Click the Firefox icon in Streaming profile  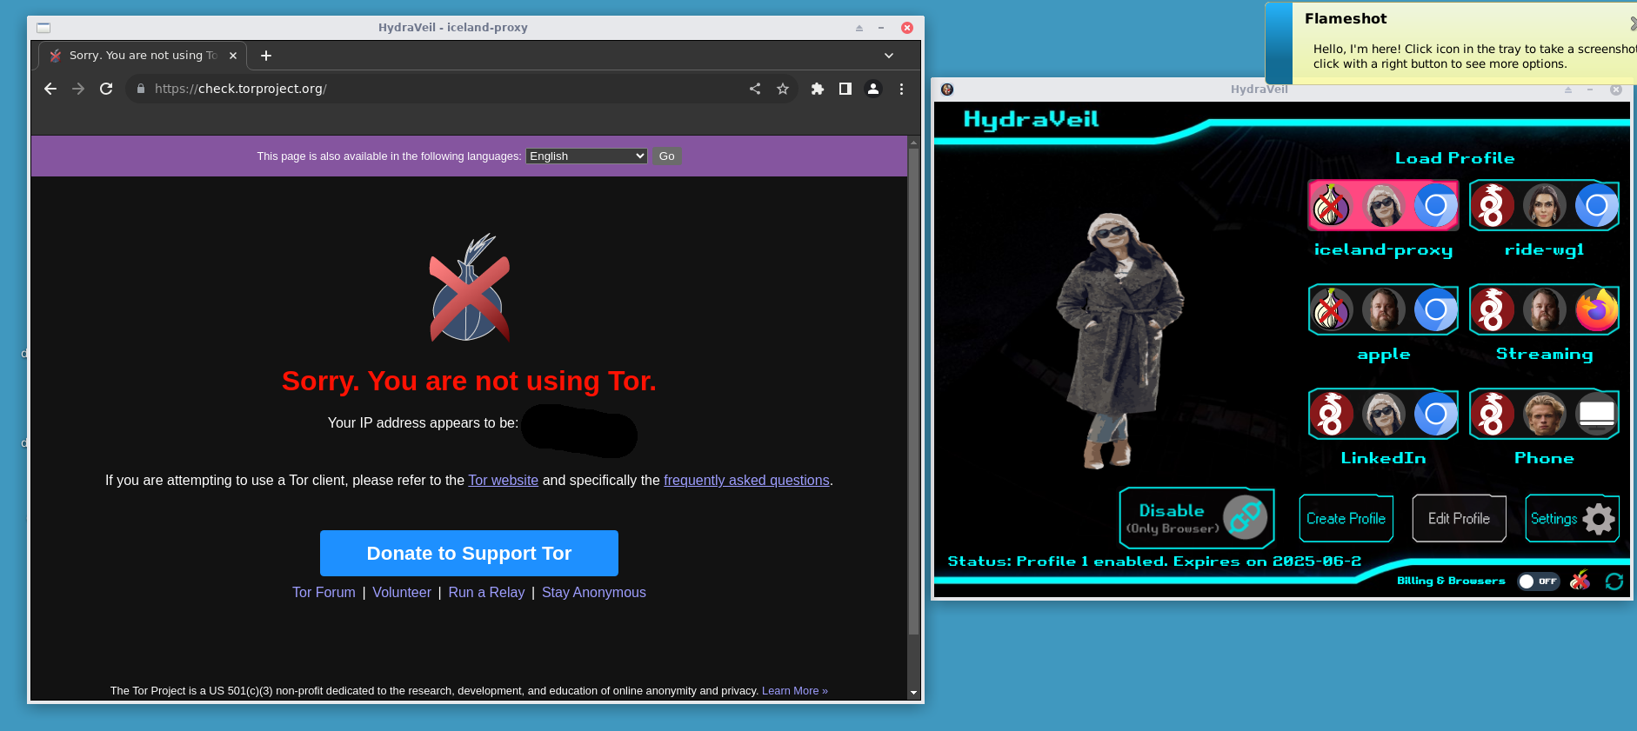point(1597,309)
